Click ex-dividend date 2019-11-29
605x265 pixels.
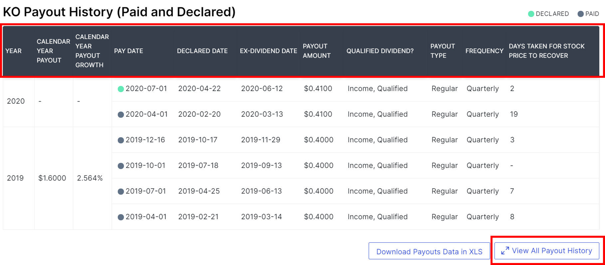pyautogui.click(x=261, y=140)
